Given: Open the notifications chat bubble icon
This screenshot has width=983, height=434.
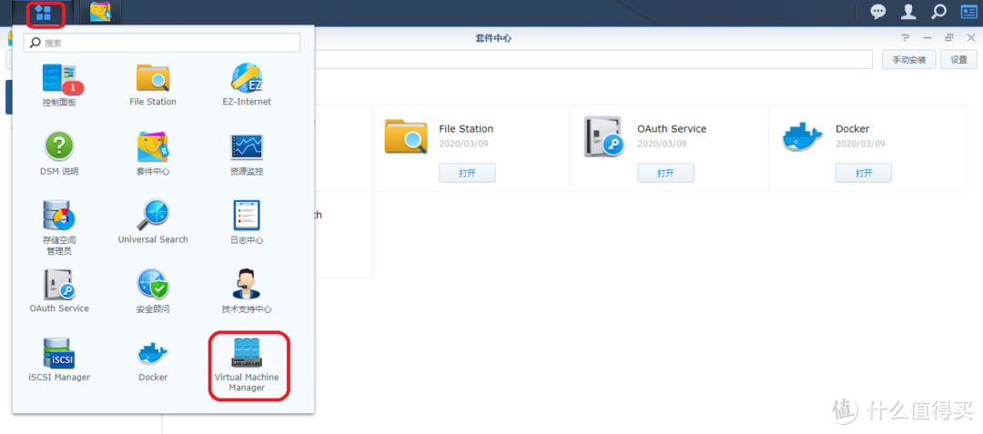Looking at the screenshot, I should pos(878,11).
